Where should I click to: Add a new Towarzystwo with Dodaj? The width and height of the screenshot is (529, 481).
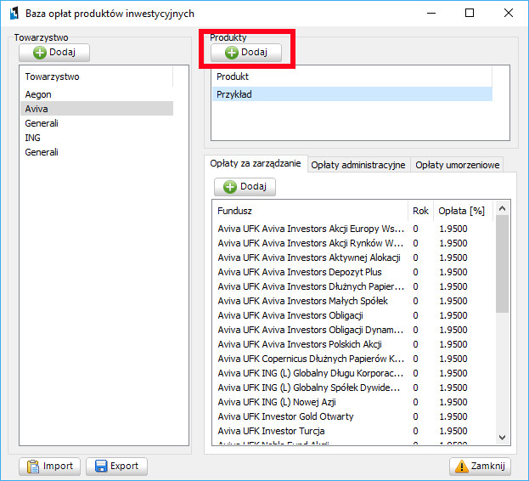54,53
